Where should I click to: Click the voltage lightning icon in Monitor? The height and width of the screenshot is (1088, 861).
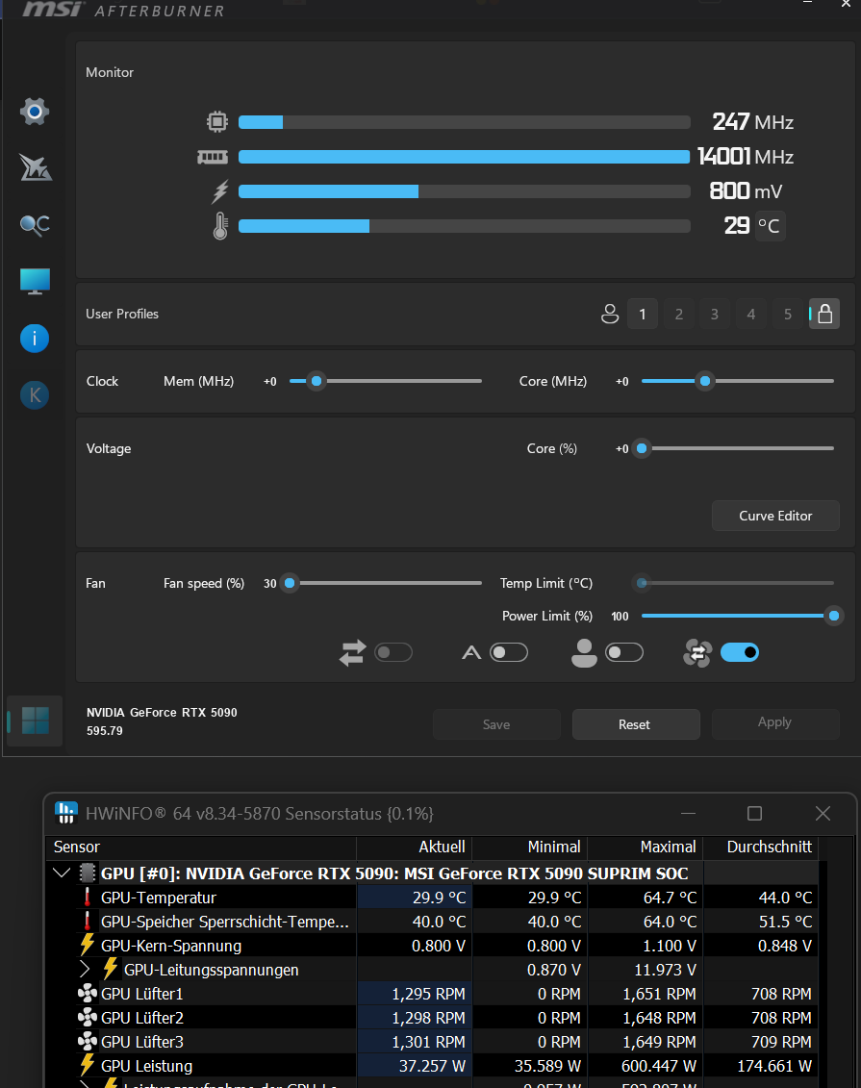[x=219, y=191]
